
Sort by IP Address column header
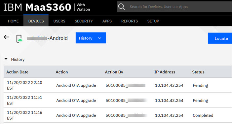(x=165, y=72)
